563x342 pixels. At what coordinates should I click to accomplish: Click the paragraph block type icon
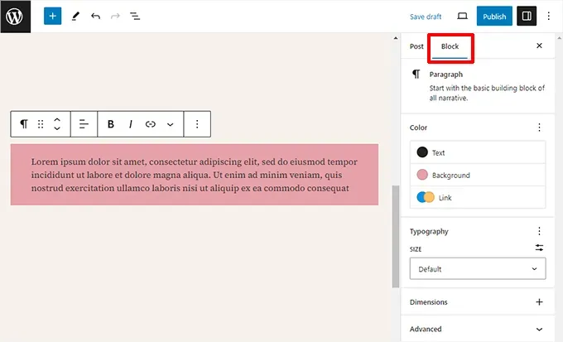point(24,124)
